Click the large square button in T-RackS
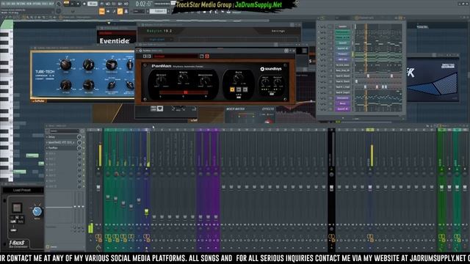 (x=17, y=208)
